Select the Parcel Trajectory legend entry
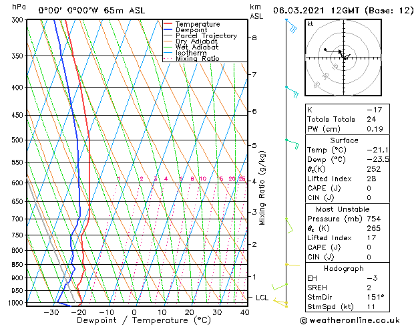Screen dimensions: 420x325 (206, 36)
